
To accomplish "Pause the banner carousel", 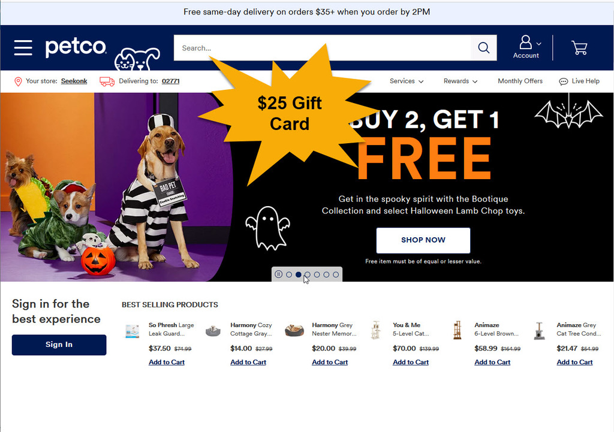I will 278,274.
